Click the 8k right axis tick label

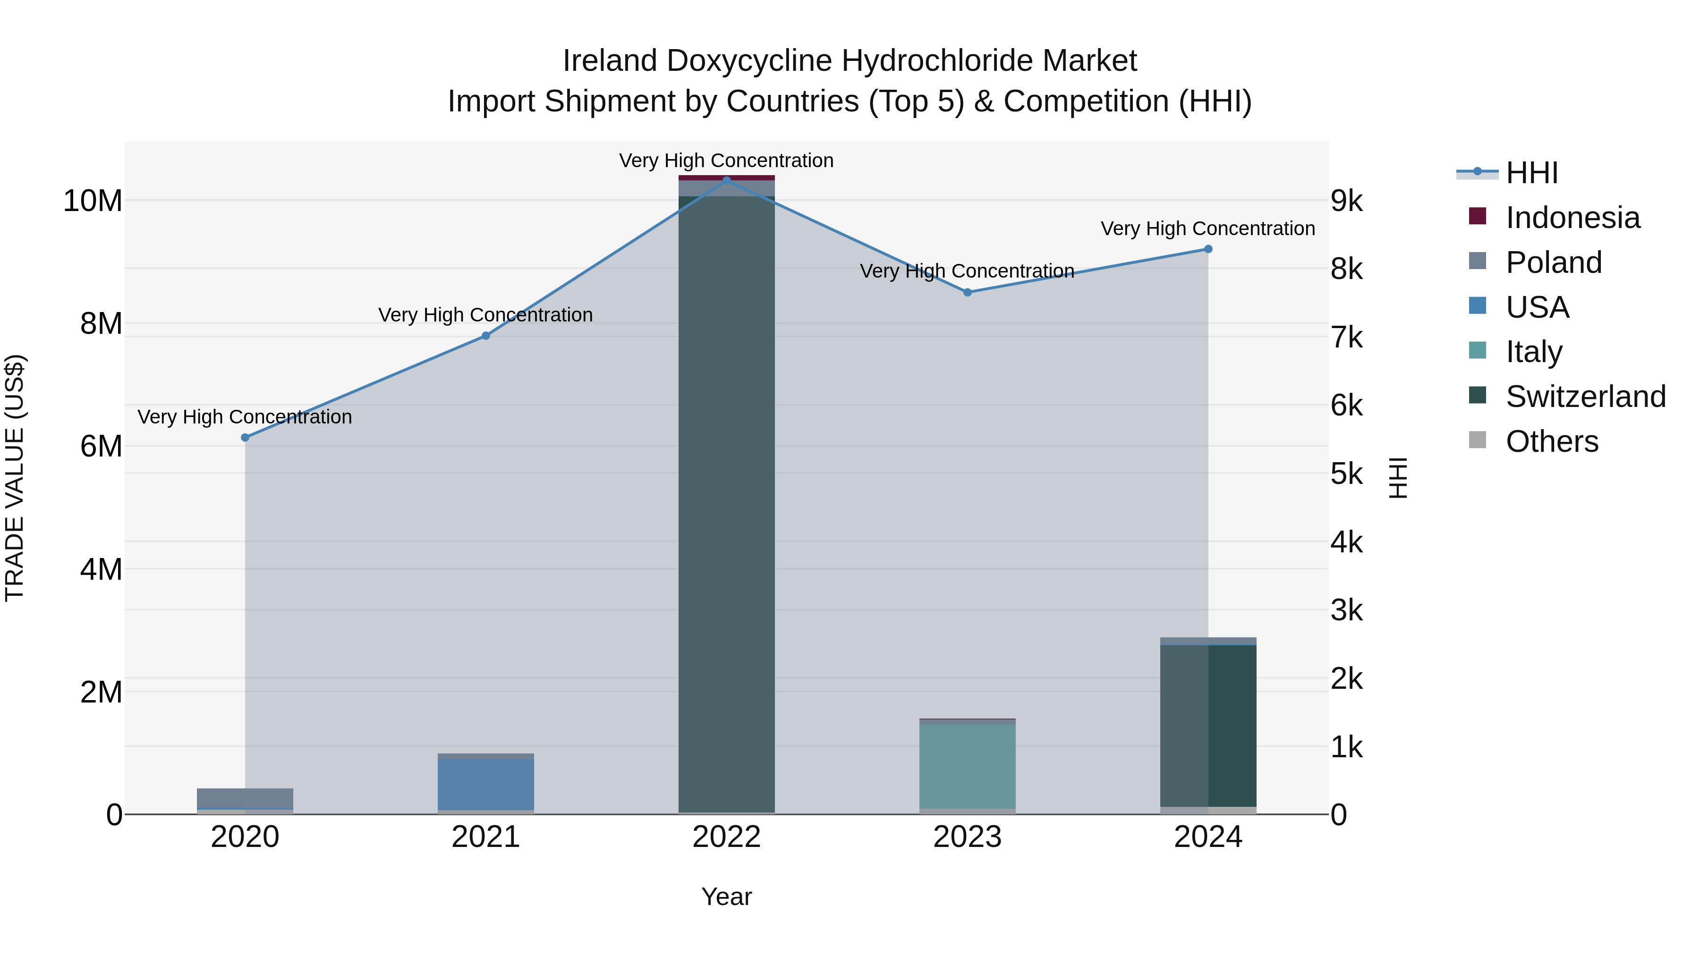(1346, 269)
